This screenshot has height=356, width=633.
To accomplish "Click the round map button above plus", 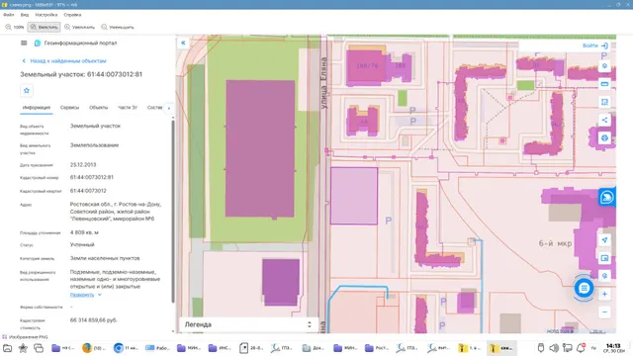I will tap(604, 276).
